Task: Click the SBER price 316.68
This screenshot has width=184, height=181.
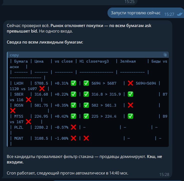Action: pyautogui.click(x=41, y=94)
